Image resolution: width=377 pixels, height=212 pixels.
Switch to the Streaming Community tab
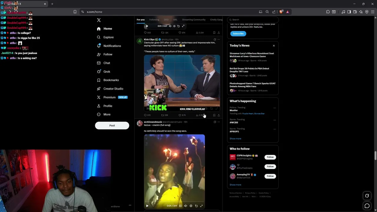[194, 20]
